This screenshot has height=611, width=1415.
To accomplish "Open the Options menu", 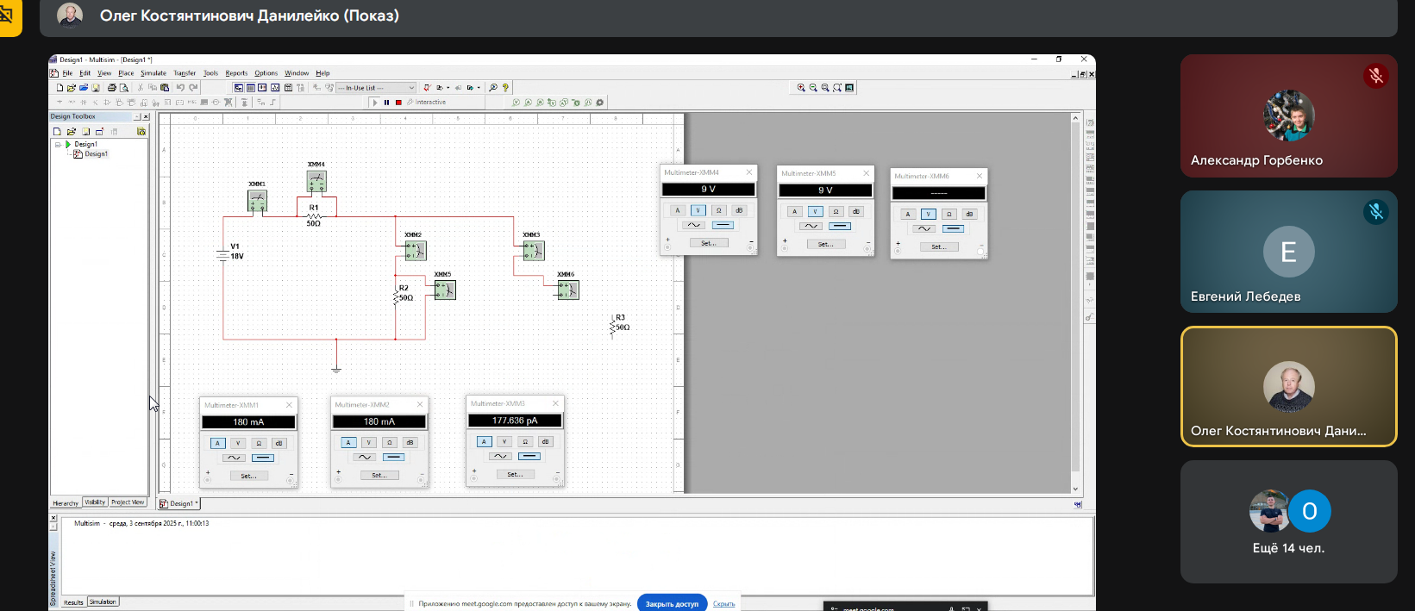I will click(266, 73).
